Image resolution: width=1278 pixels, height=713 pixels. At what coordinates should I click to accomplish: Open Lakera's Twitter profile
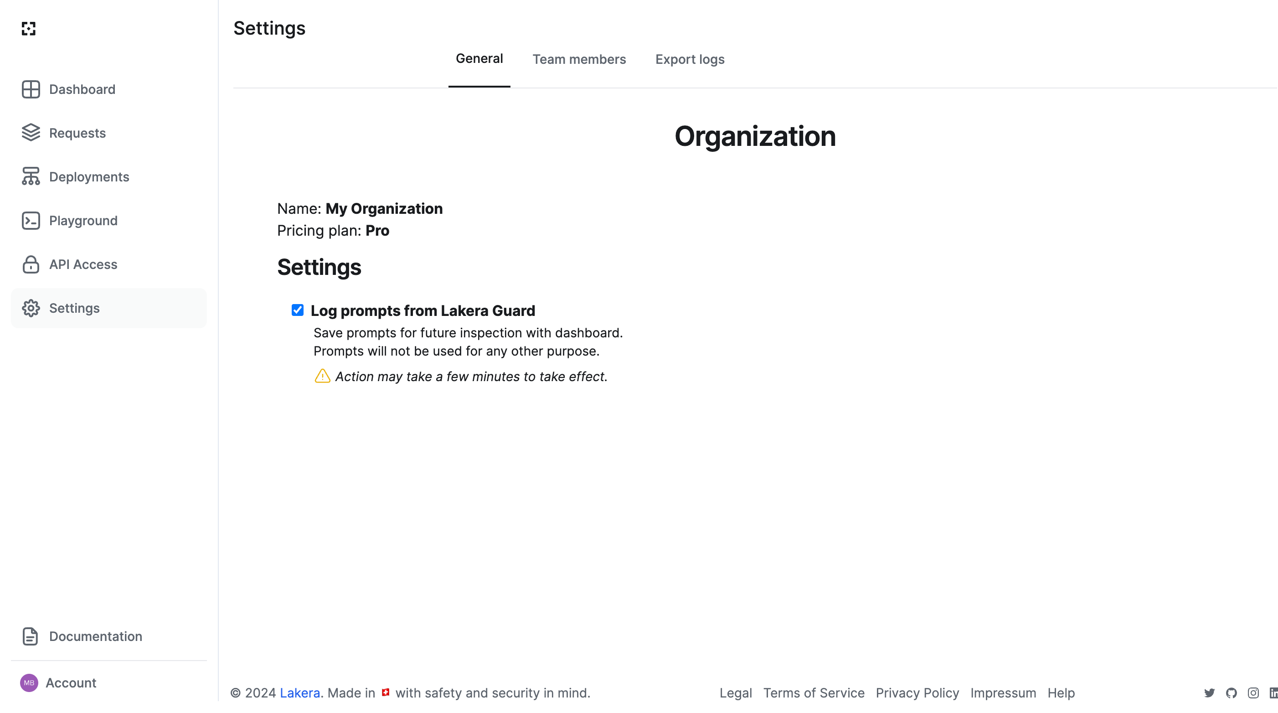click(1210, 692)
